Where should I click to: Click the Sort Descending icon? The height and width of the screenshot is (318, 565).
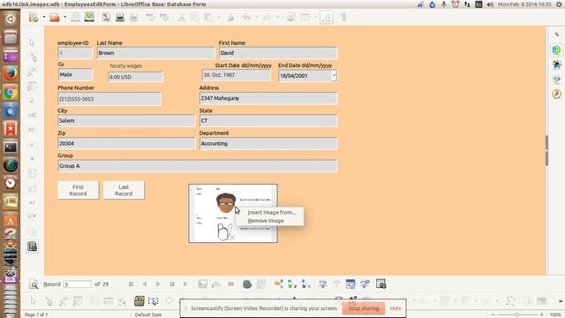pos(305,284)
